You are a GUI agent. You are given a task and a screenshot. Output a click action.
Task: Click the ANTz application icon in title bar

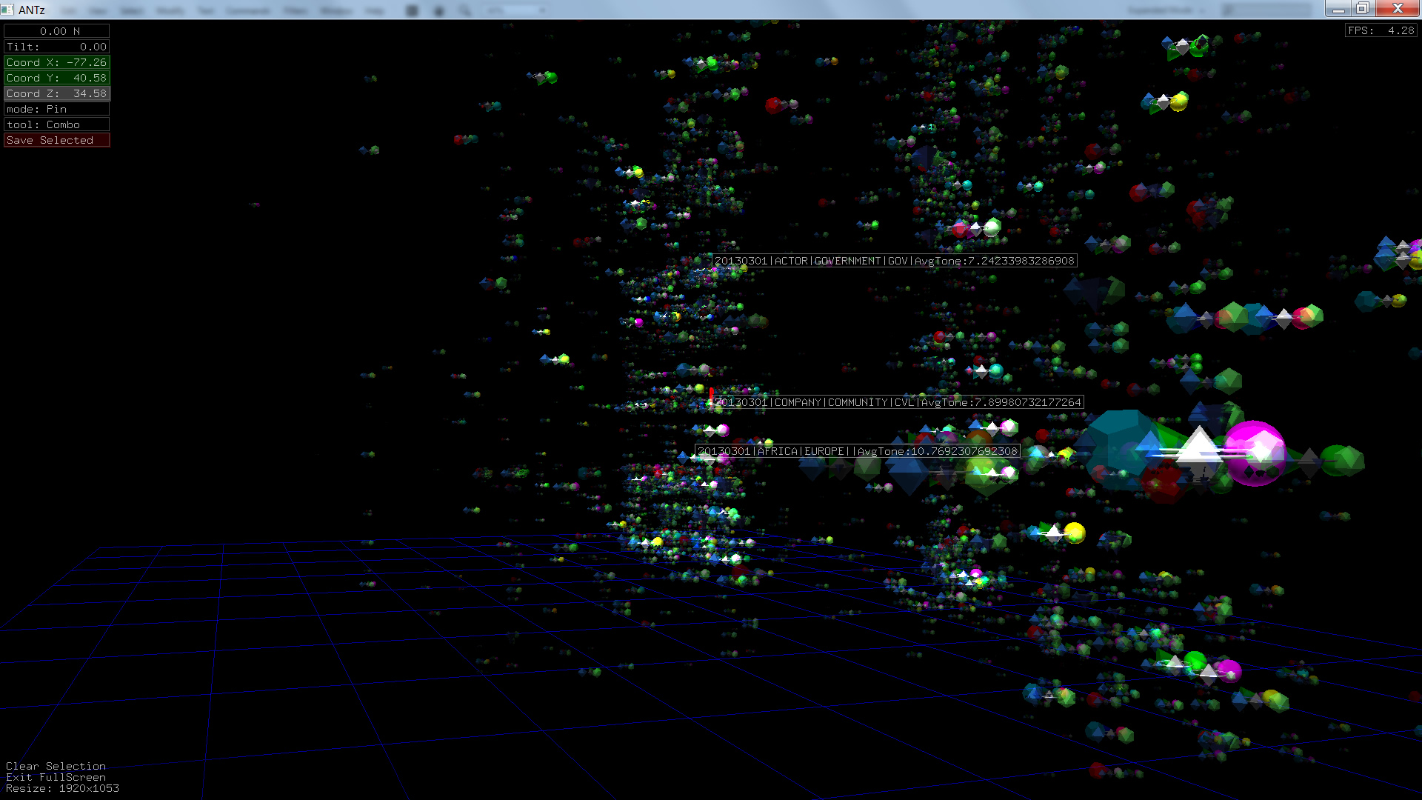[7, 10]
